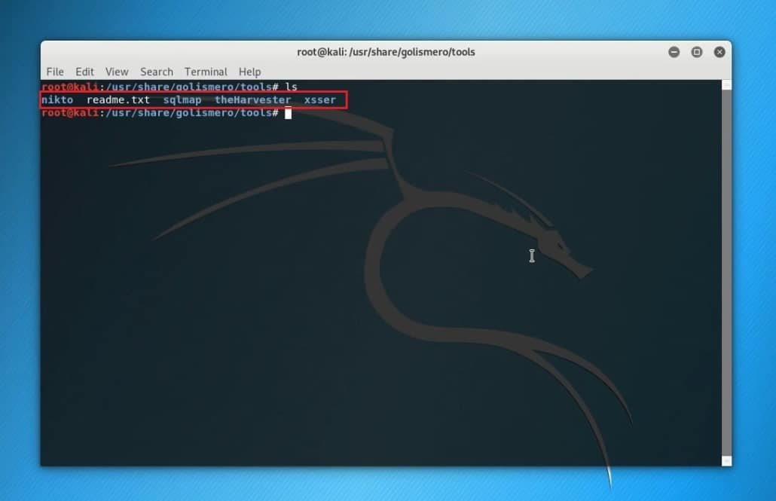Open the View menu
The height and width of the screenshot is (501, 776).
point(117,72)
